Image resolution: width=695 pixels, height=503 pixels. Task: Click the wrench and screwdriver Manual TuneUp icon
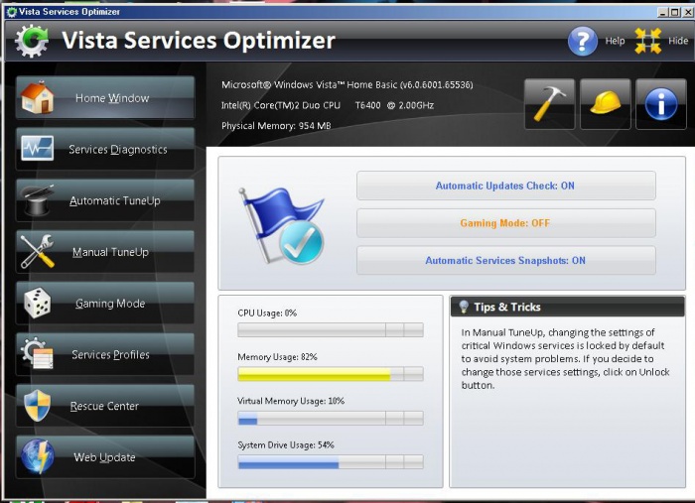point(38,252)
